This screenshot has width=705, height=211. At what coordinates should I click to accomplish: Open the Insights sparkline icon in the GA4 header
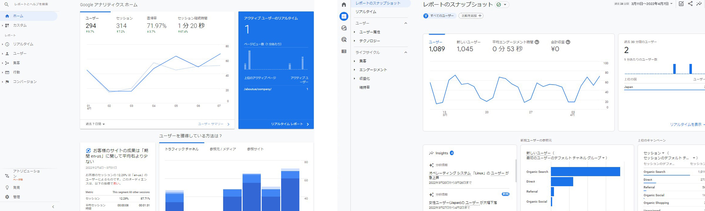(699, 4)
